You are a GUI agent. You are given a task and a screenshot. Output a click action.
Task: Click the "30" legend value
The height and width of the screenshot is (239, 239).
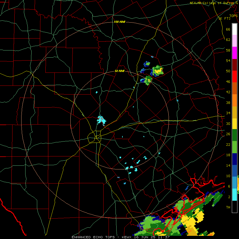pyautogui.click(x=228, y=123)
